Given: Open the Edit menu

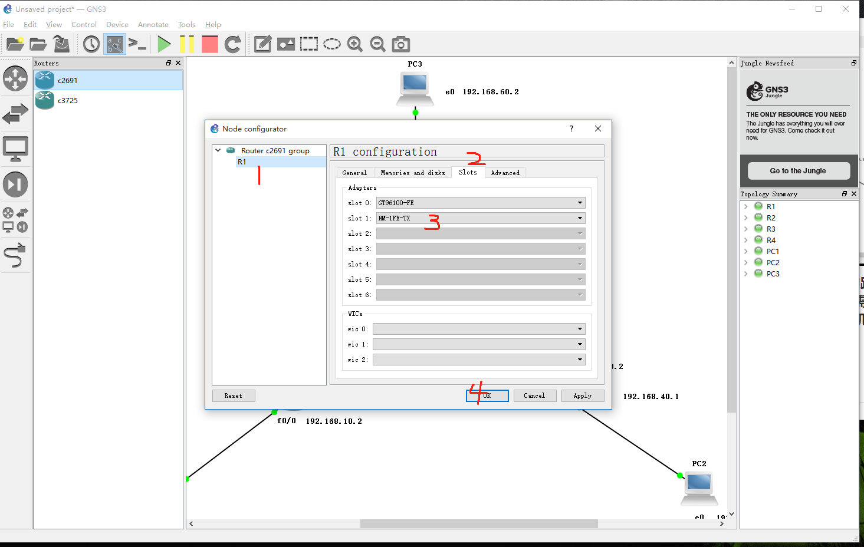Looking at the screenshot, I should click(30, 25).
